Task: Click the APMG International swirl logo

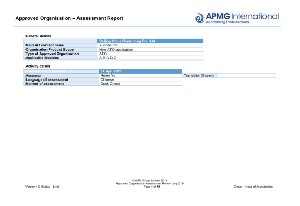Action: 200,18
